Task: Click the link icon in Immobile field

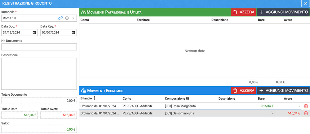Action: tap(60, 18)
